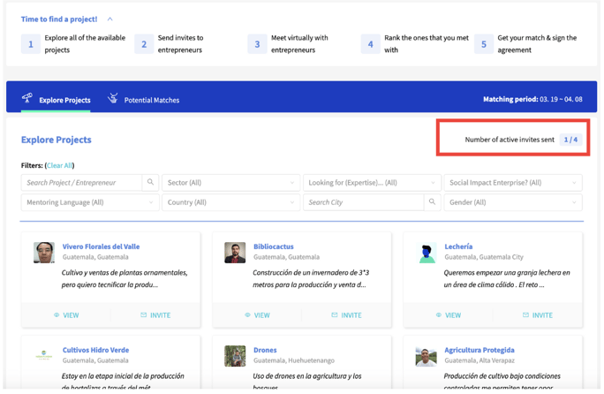604x394 pixels.
Task: Switch to the Potential Matches tab
Action: pos(151,101)
